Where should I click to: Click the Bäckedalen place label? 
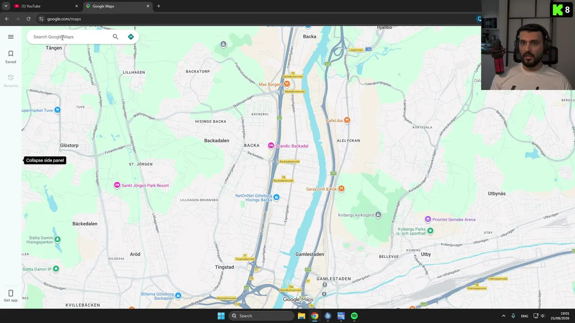tap(85, 223)
